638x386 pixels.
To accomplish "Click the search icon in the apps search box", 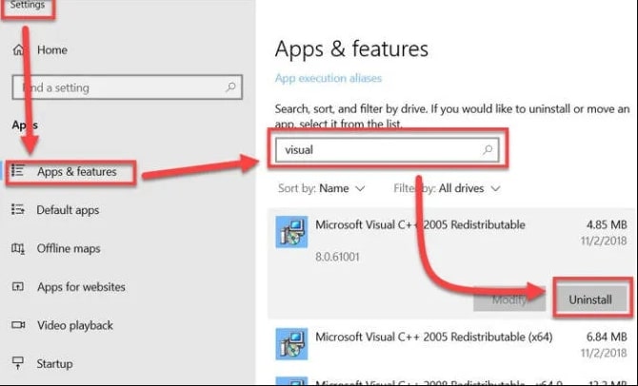I will click(x=488, y=150).
